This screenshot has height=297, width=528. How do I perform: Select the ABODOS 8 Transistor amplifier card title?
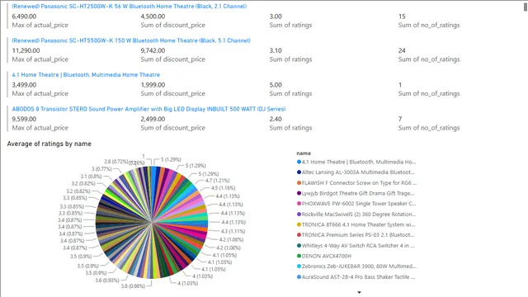(x=148, y=109)
